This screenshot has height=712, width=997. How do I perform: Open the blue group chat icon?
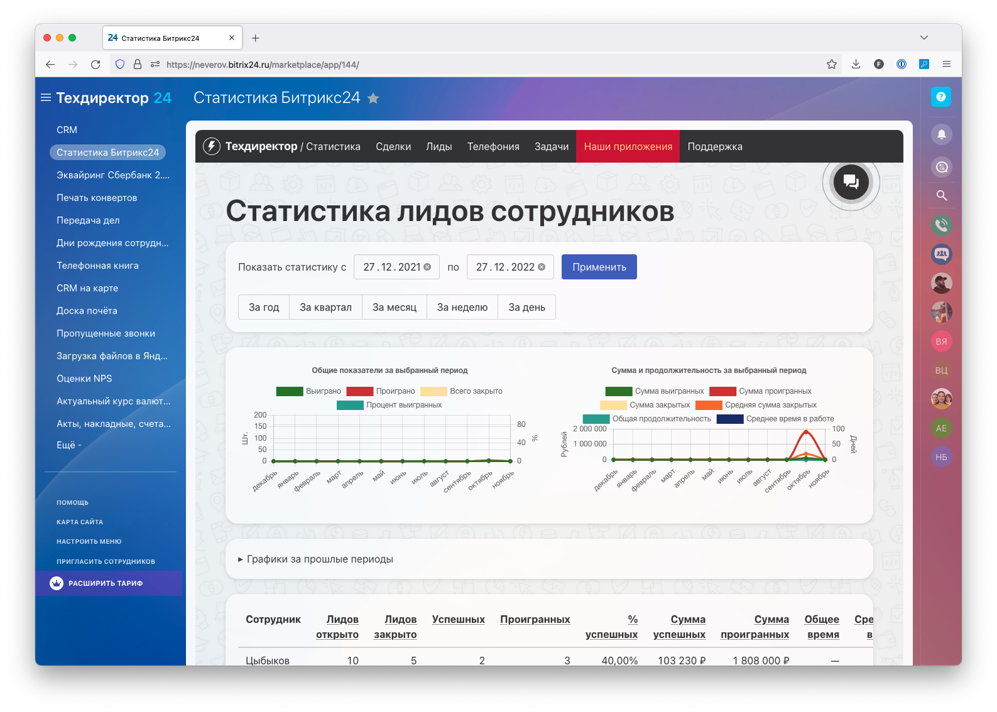[x=941, y=254]
